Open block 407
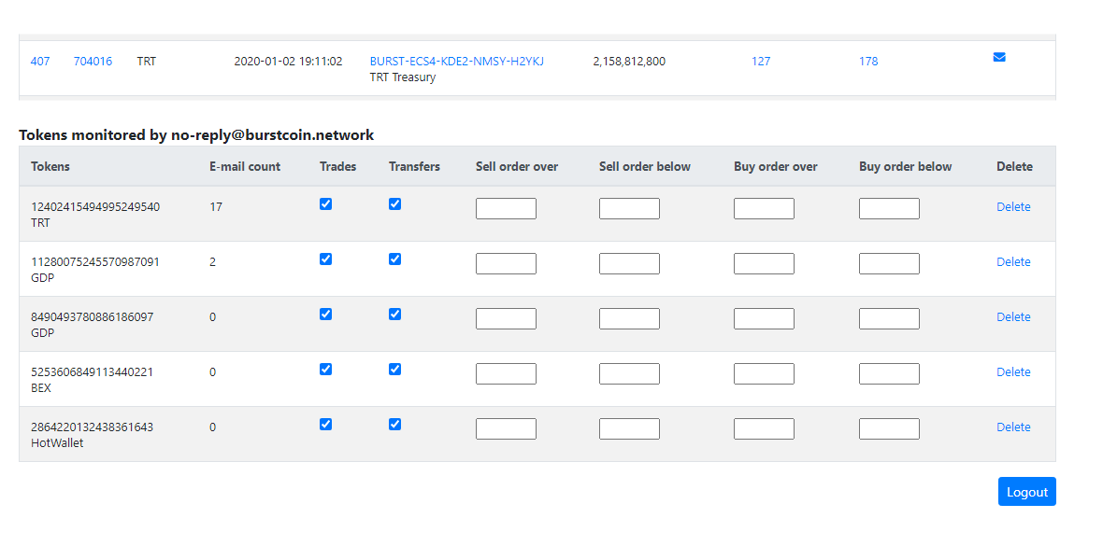Screen dimensions: 1103x560 point(40,61)
